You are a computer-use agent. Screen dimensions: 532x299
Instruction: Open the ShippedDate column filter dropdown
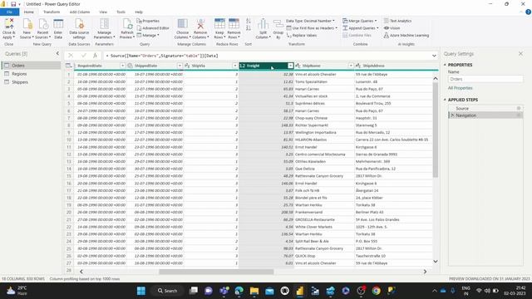[180, 66]
